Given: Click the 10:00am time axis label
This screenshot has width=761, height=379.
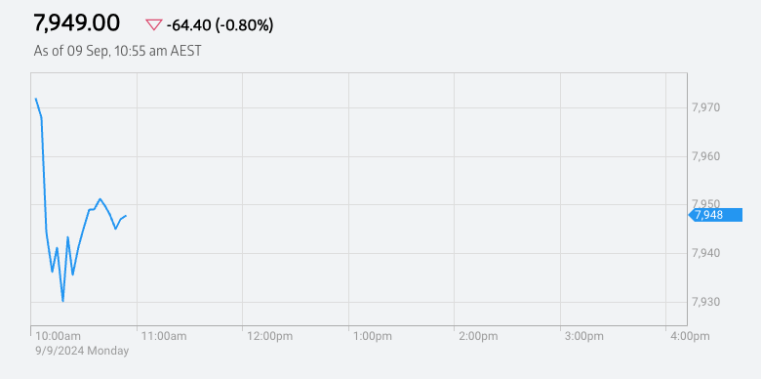Looking at the screenshot, I should (x=58, y=336).
